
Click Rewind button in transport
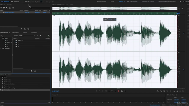pos(109,91)
